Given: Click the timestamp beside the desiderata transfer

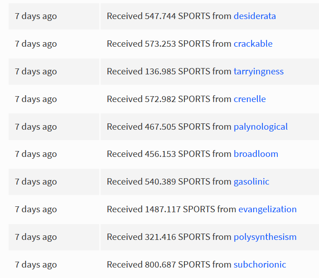Looking at the screenshot, I should coord(36,16).
